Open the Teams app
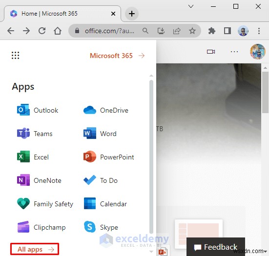The height and width of the screenshot is (256, 269). (35, 134)
